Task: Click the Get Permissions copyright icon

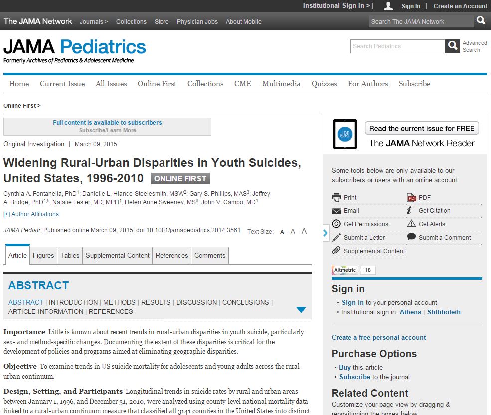Action: point(337,224)
